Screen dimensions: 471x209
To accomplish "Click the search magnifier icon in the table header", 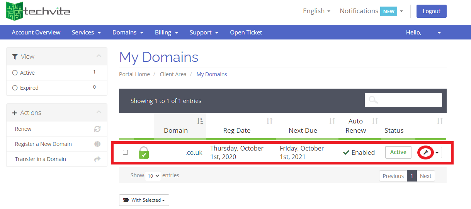I will 373,100.
